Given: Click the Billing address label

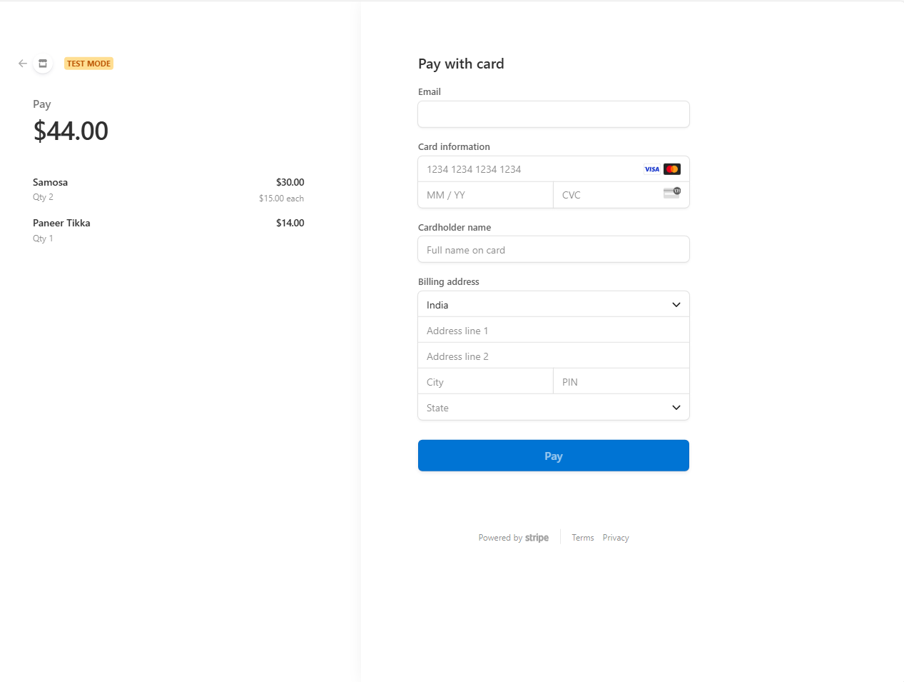Looking at the screenshot, I should coord(449,281).
